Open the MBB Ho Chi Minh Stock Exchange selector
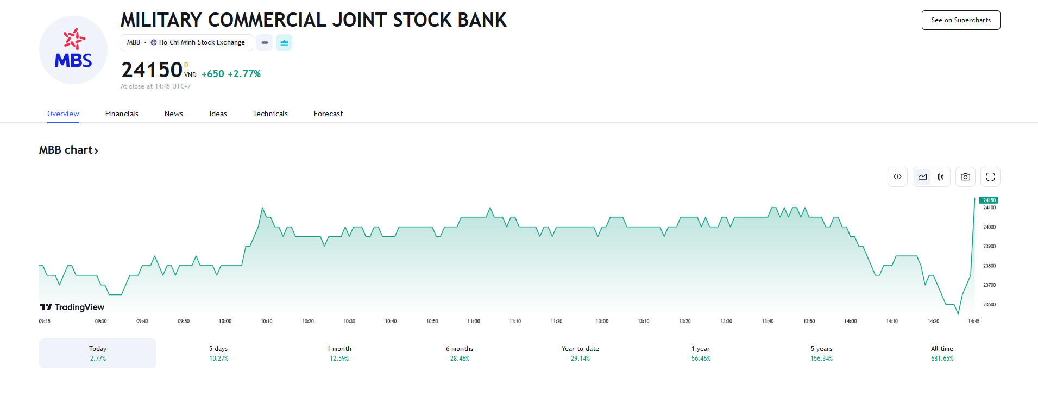The width and height of the screenshot is (1038, 396). [x=186, y=42]
